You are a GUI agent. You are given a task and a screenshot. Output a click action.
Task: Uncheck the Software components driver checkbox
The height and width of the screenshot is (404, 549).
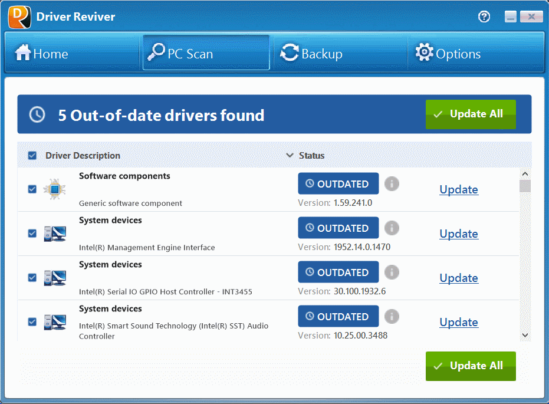point(32,189)
